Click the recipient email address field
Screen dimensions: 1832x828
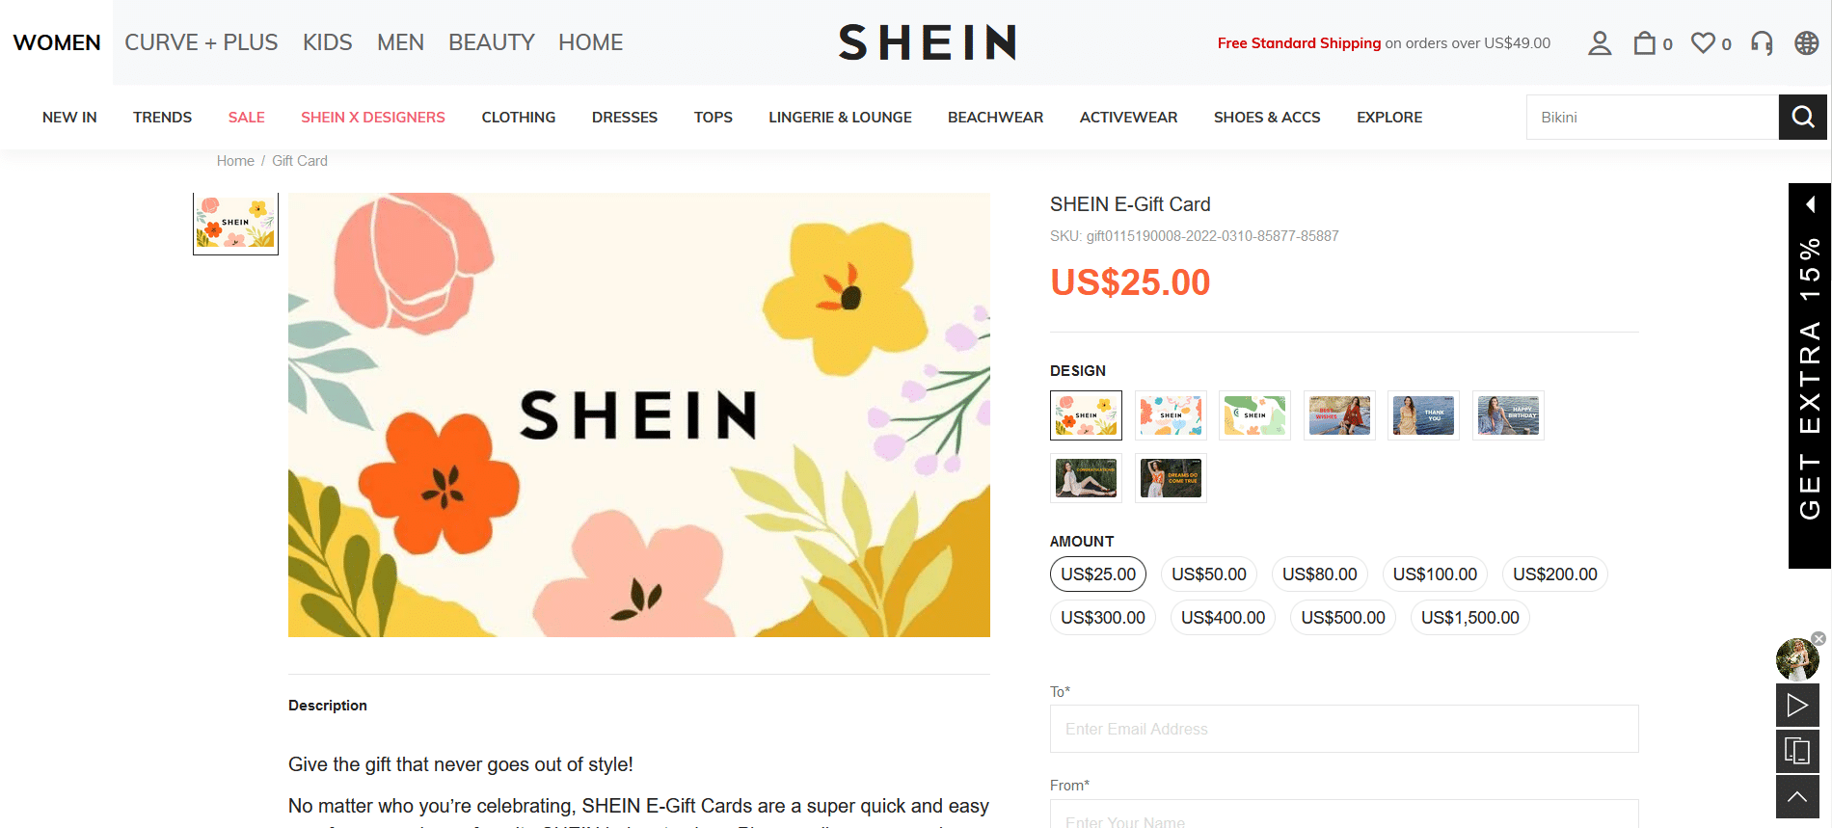click(1344, 729)
